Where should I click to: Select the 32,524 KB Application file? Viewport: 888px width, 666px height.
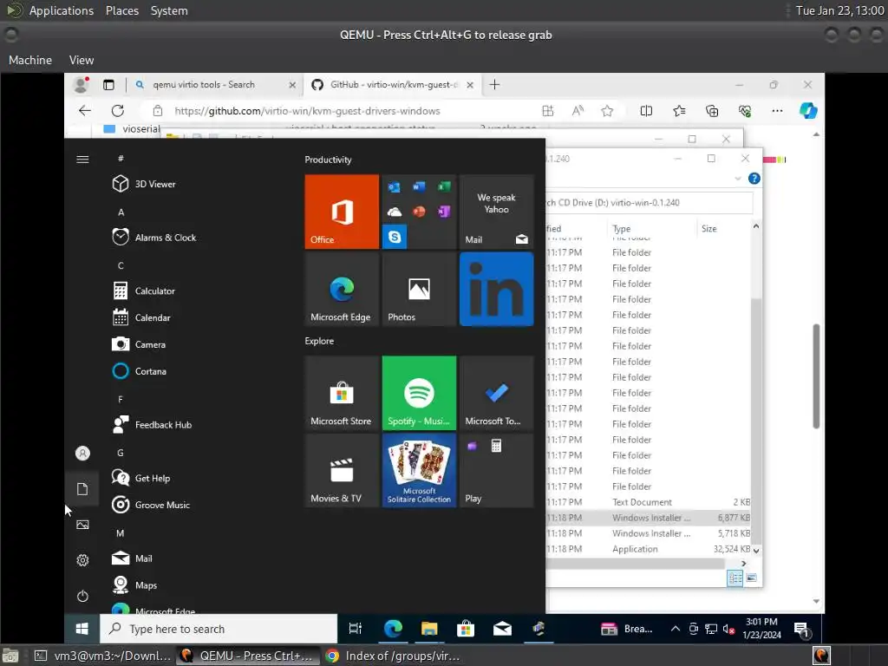click(x=649, y=549)
